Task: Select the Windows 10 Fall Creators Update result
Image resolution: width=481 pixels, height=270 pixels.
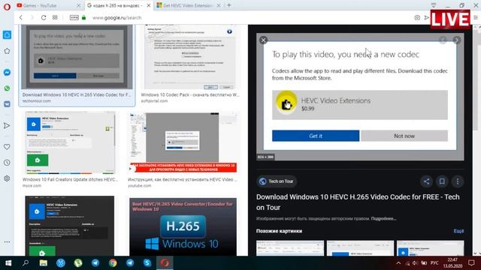Action: pyautogui.click(x=70, y=142)
